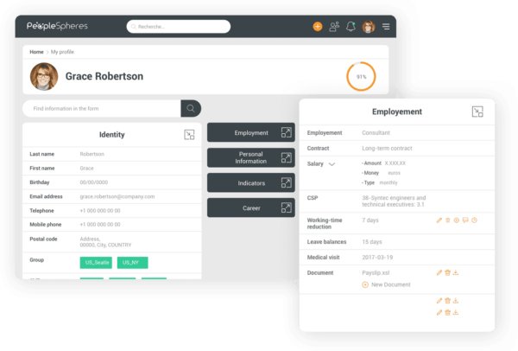Download the Payslip.xsl document
Viewport: 518px width, 351px height.
point(456,272)
